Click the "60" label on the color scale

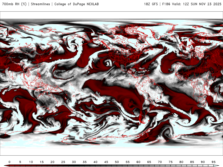[138, 162]
